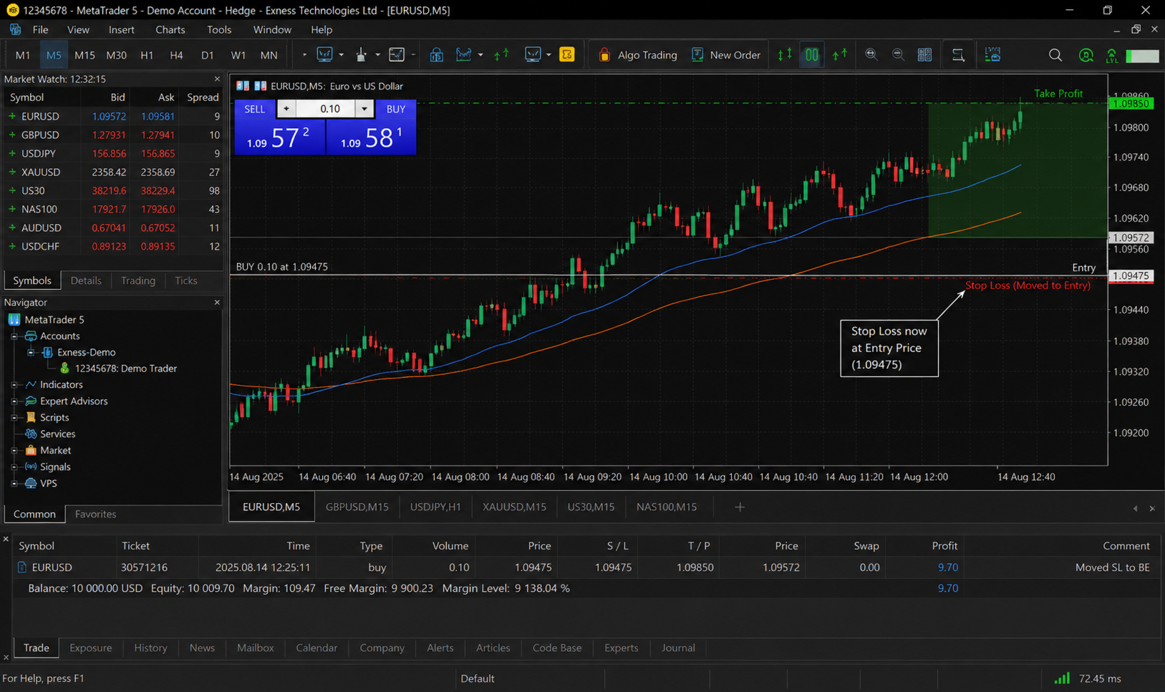Click the green Take Profit price label
The height and width of the screenshot is (692, 1165).
point(1130,104)
